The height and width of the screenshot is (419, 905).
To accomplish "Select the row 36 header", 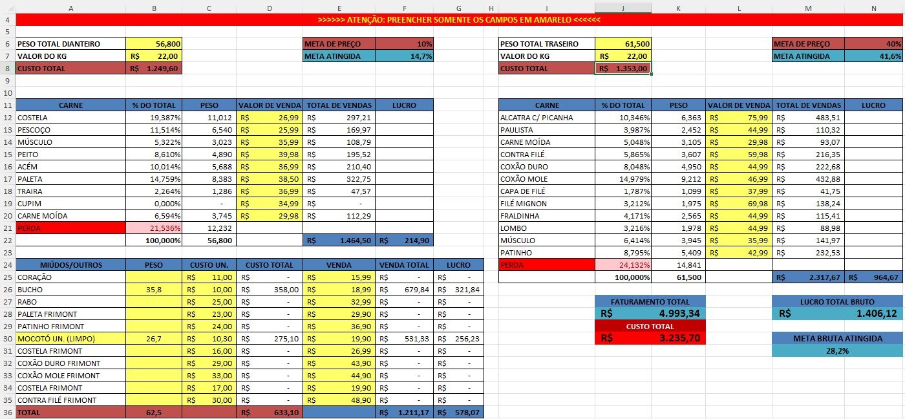I will pyautogui.click(x=7, y=413).
